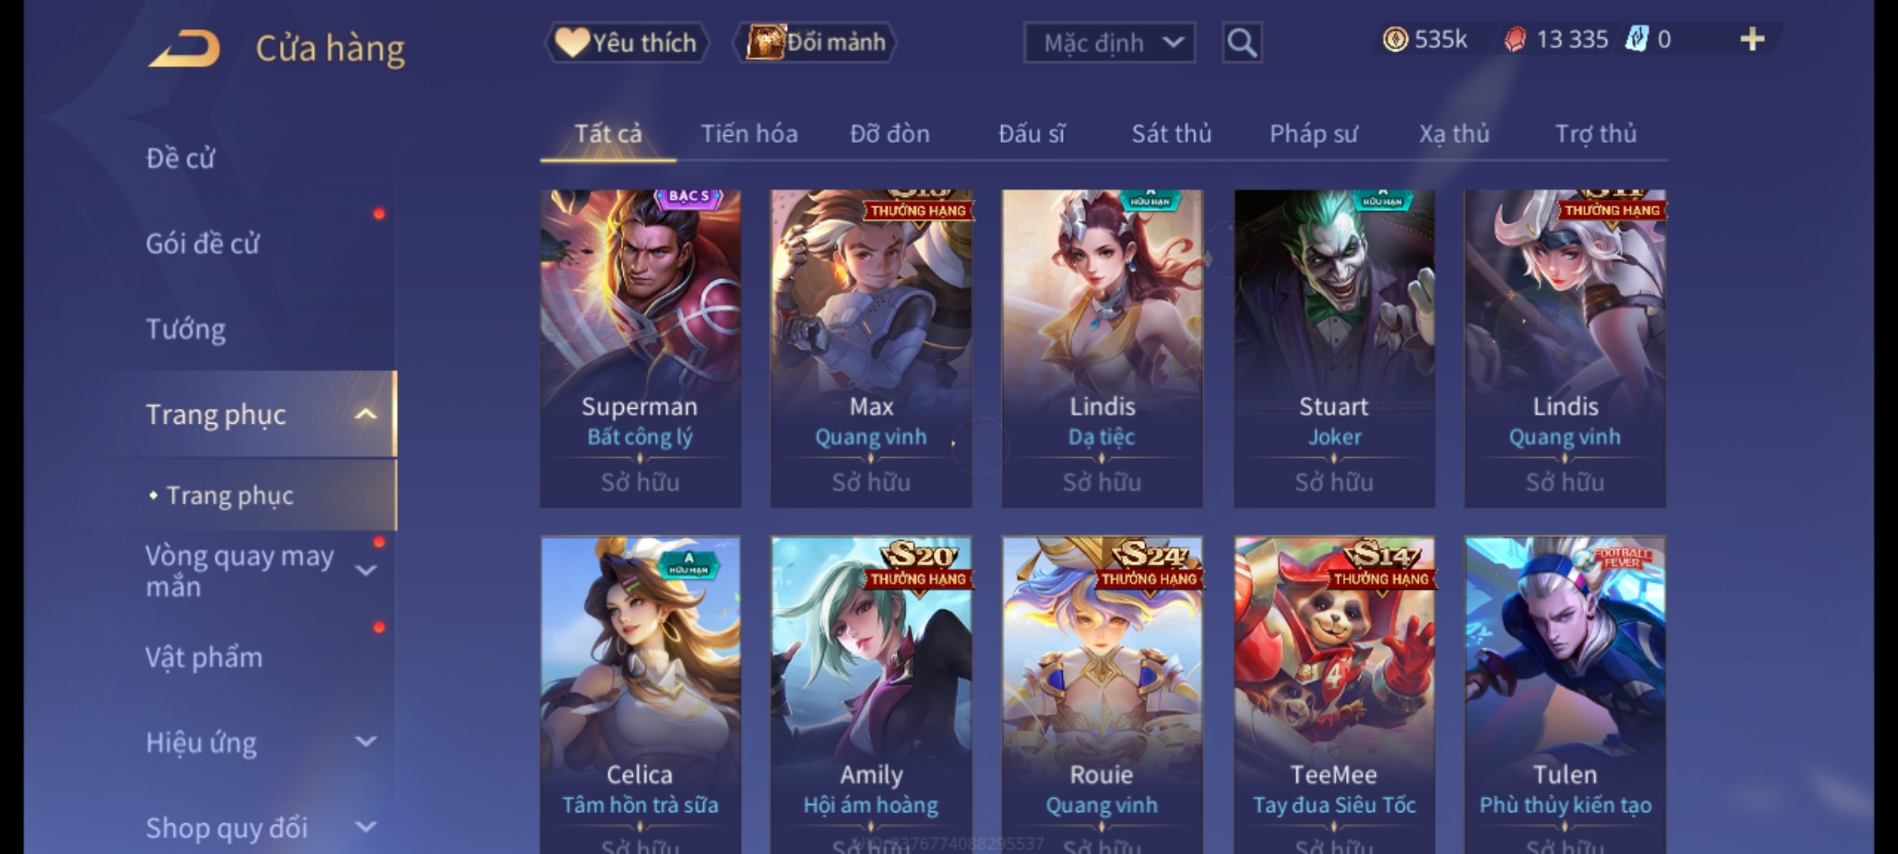
Task: Expand the Vòng quay may mắn section
Action: [365, 570]
